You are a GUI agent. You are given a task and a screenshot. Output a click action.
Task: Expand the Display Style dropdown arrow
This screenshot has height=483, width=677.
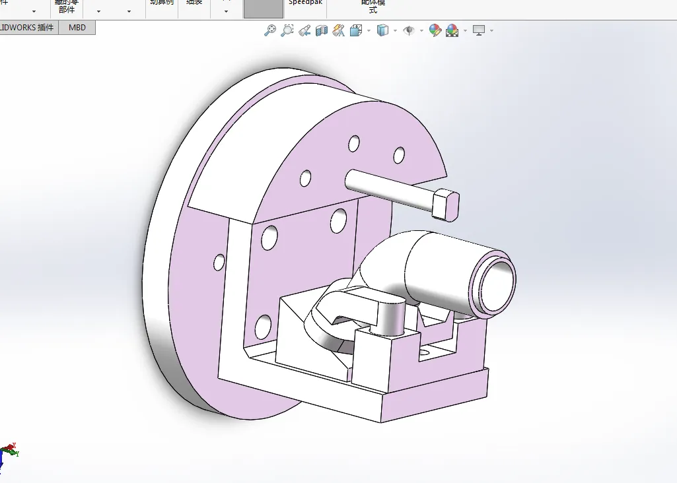click(x=395, y=31)
